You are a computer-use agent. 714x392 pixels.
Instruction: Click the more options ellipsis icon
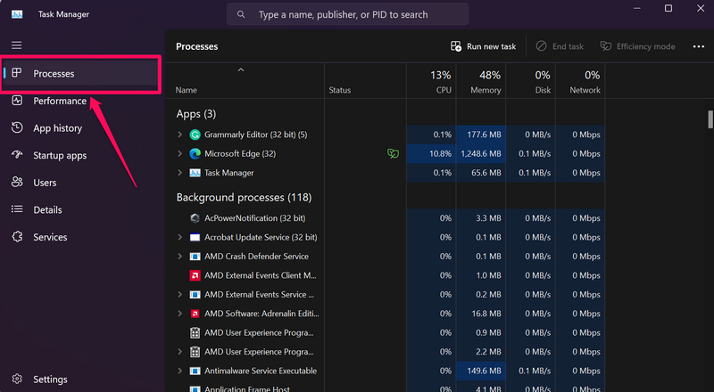click(697, 46)
